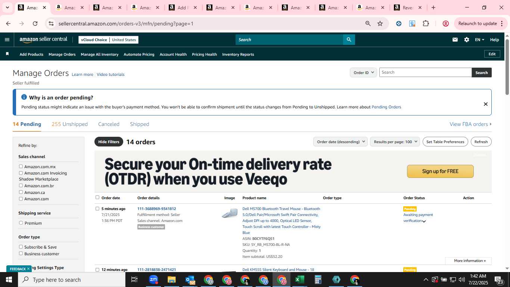Click the Refresh orders button
The image size is (510, 287).
(481, 142)
